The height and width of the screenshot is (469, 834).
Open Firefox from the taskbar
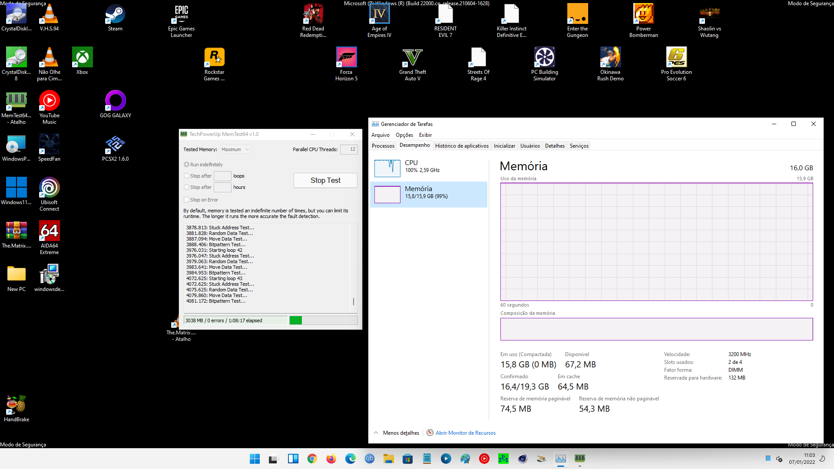tap(331, 459)
